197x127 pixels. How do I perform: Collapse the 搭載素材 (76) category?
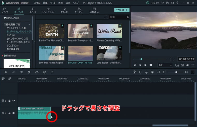tap(30, 25)
